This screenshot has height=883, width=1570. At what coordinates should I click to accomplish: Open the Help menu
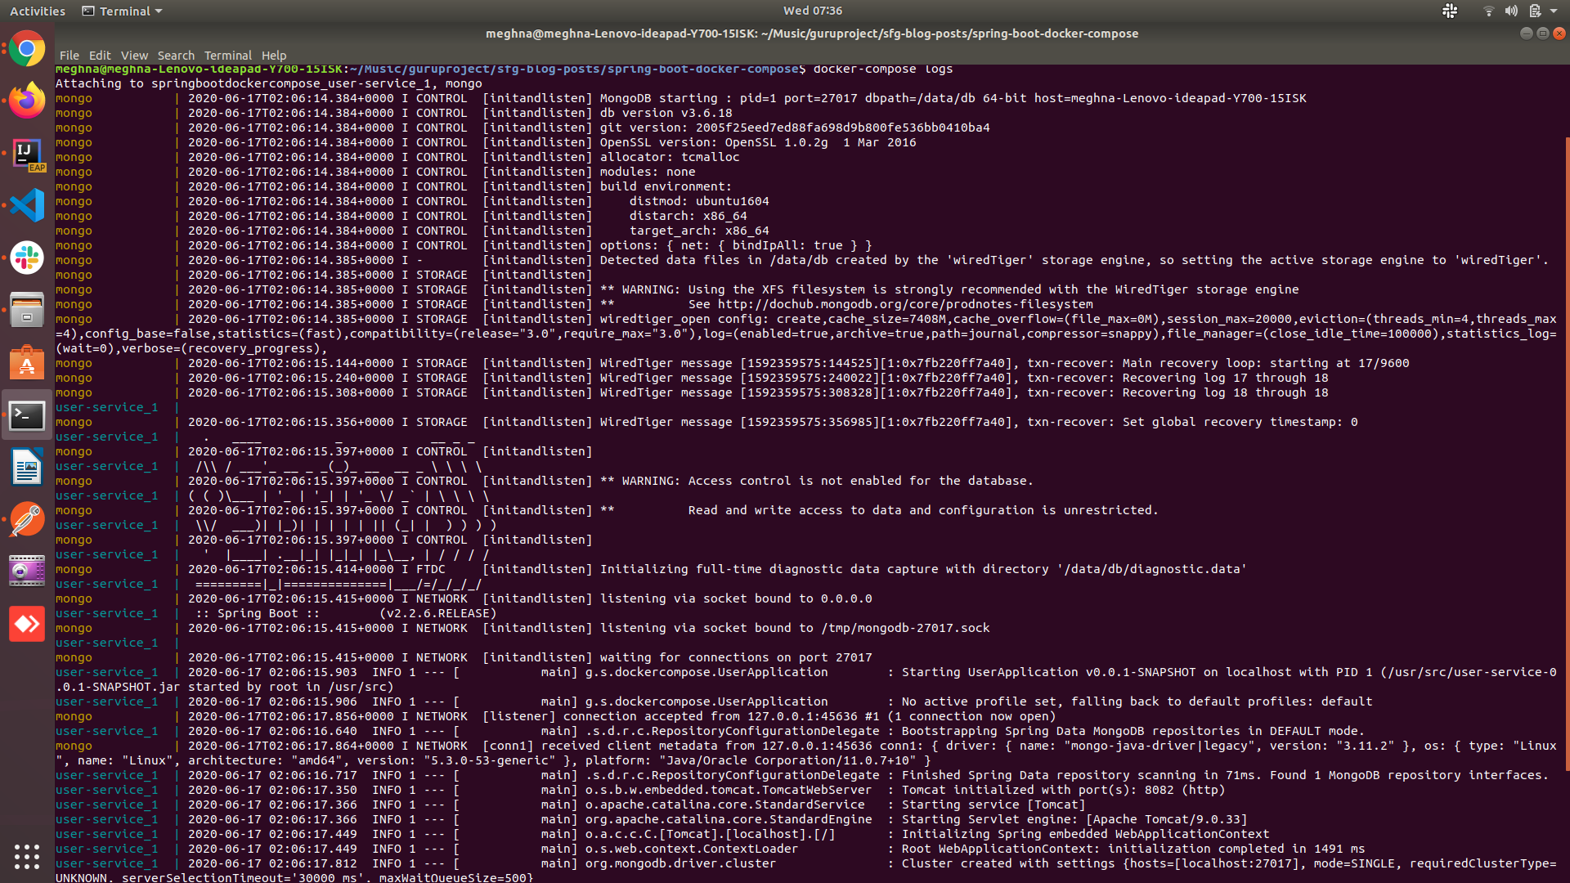(274, 56)
